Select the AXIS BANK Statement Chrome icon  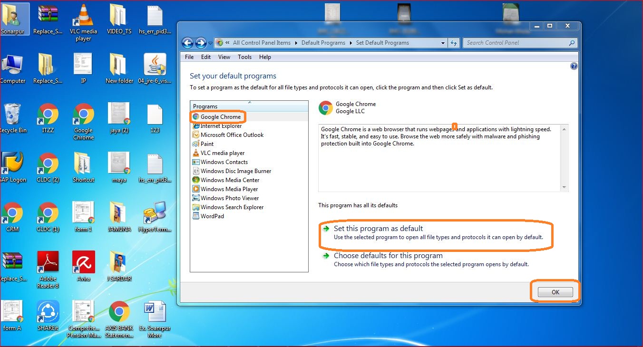pyautogui.click(x=119, y=319)
